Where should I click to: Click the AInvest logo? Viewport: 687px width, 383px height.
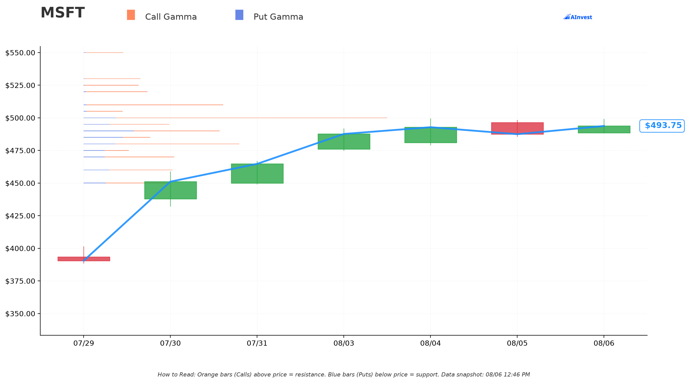point(577,17)
